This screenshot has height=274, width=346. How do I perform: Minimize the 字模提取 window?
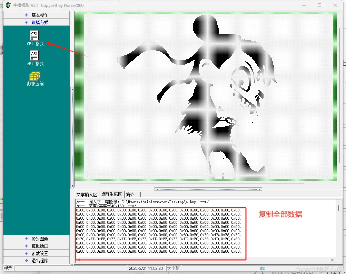(304, 5)
